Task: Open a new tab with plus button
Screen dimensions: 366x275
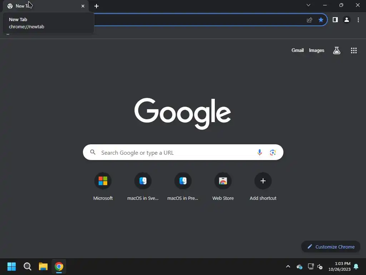Action: tap(97, 6)
